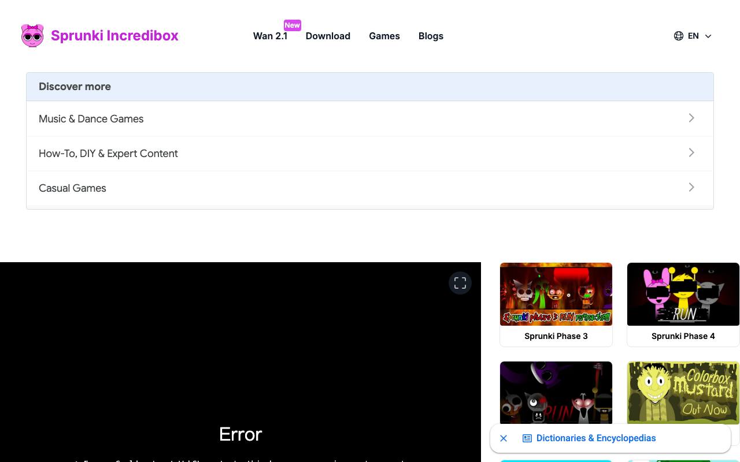Select the Colorbox Mustard game thumbnail
This screenshot has width=740, height=462.
tap(683, 393)
